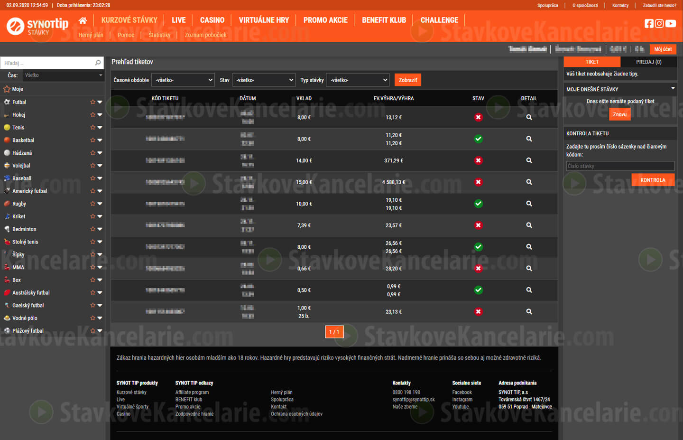View detail of the 4 588,13 € ticket
The height and width of the screenshot is (440, 683).
tap(529, 182)
